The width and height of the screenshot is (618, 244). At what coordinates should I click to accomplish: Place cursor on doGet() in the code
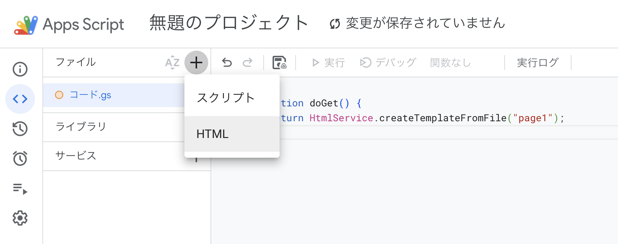click(329, 103)
